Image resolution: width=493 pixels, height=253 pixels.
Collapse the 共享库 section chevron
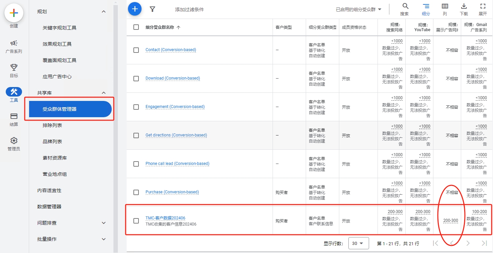pyautogui.click(x=104, y=93)
